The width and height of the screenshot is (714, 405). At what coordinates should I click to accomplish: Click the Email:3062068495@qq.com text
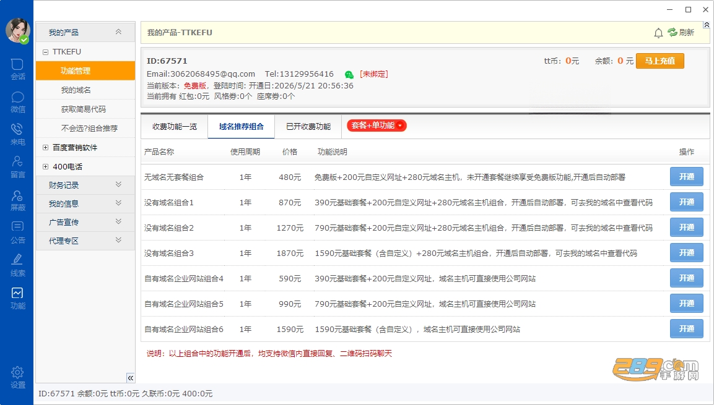click(x=201, y=74)
